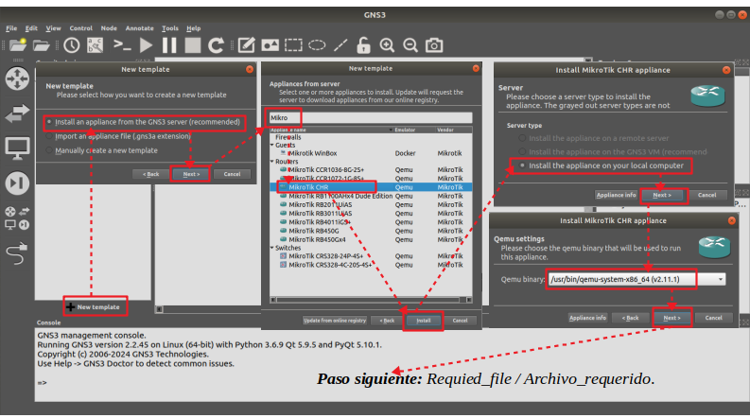The width and height of the screenshot is (750, 418).
Task: Toggle the lock items padlock icon
Action: pyautogui.click(x=363, y=45)
